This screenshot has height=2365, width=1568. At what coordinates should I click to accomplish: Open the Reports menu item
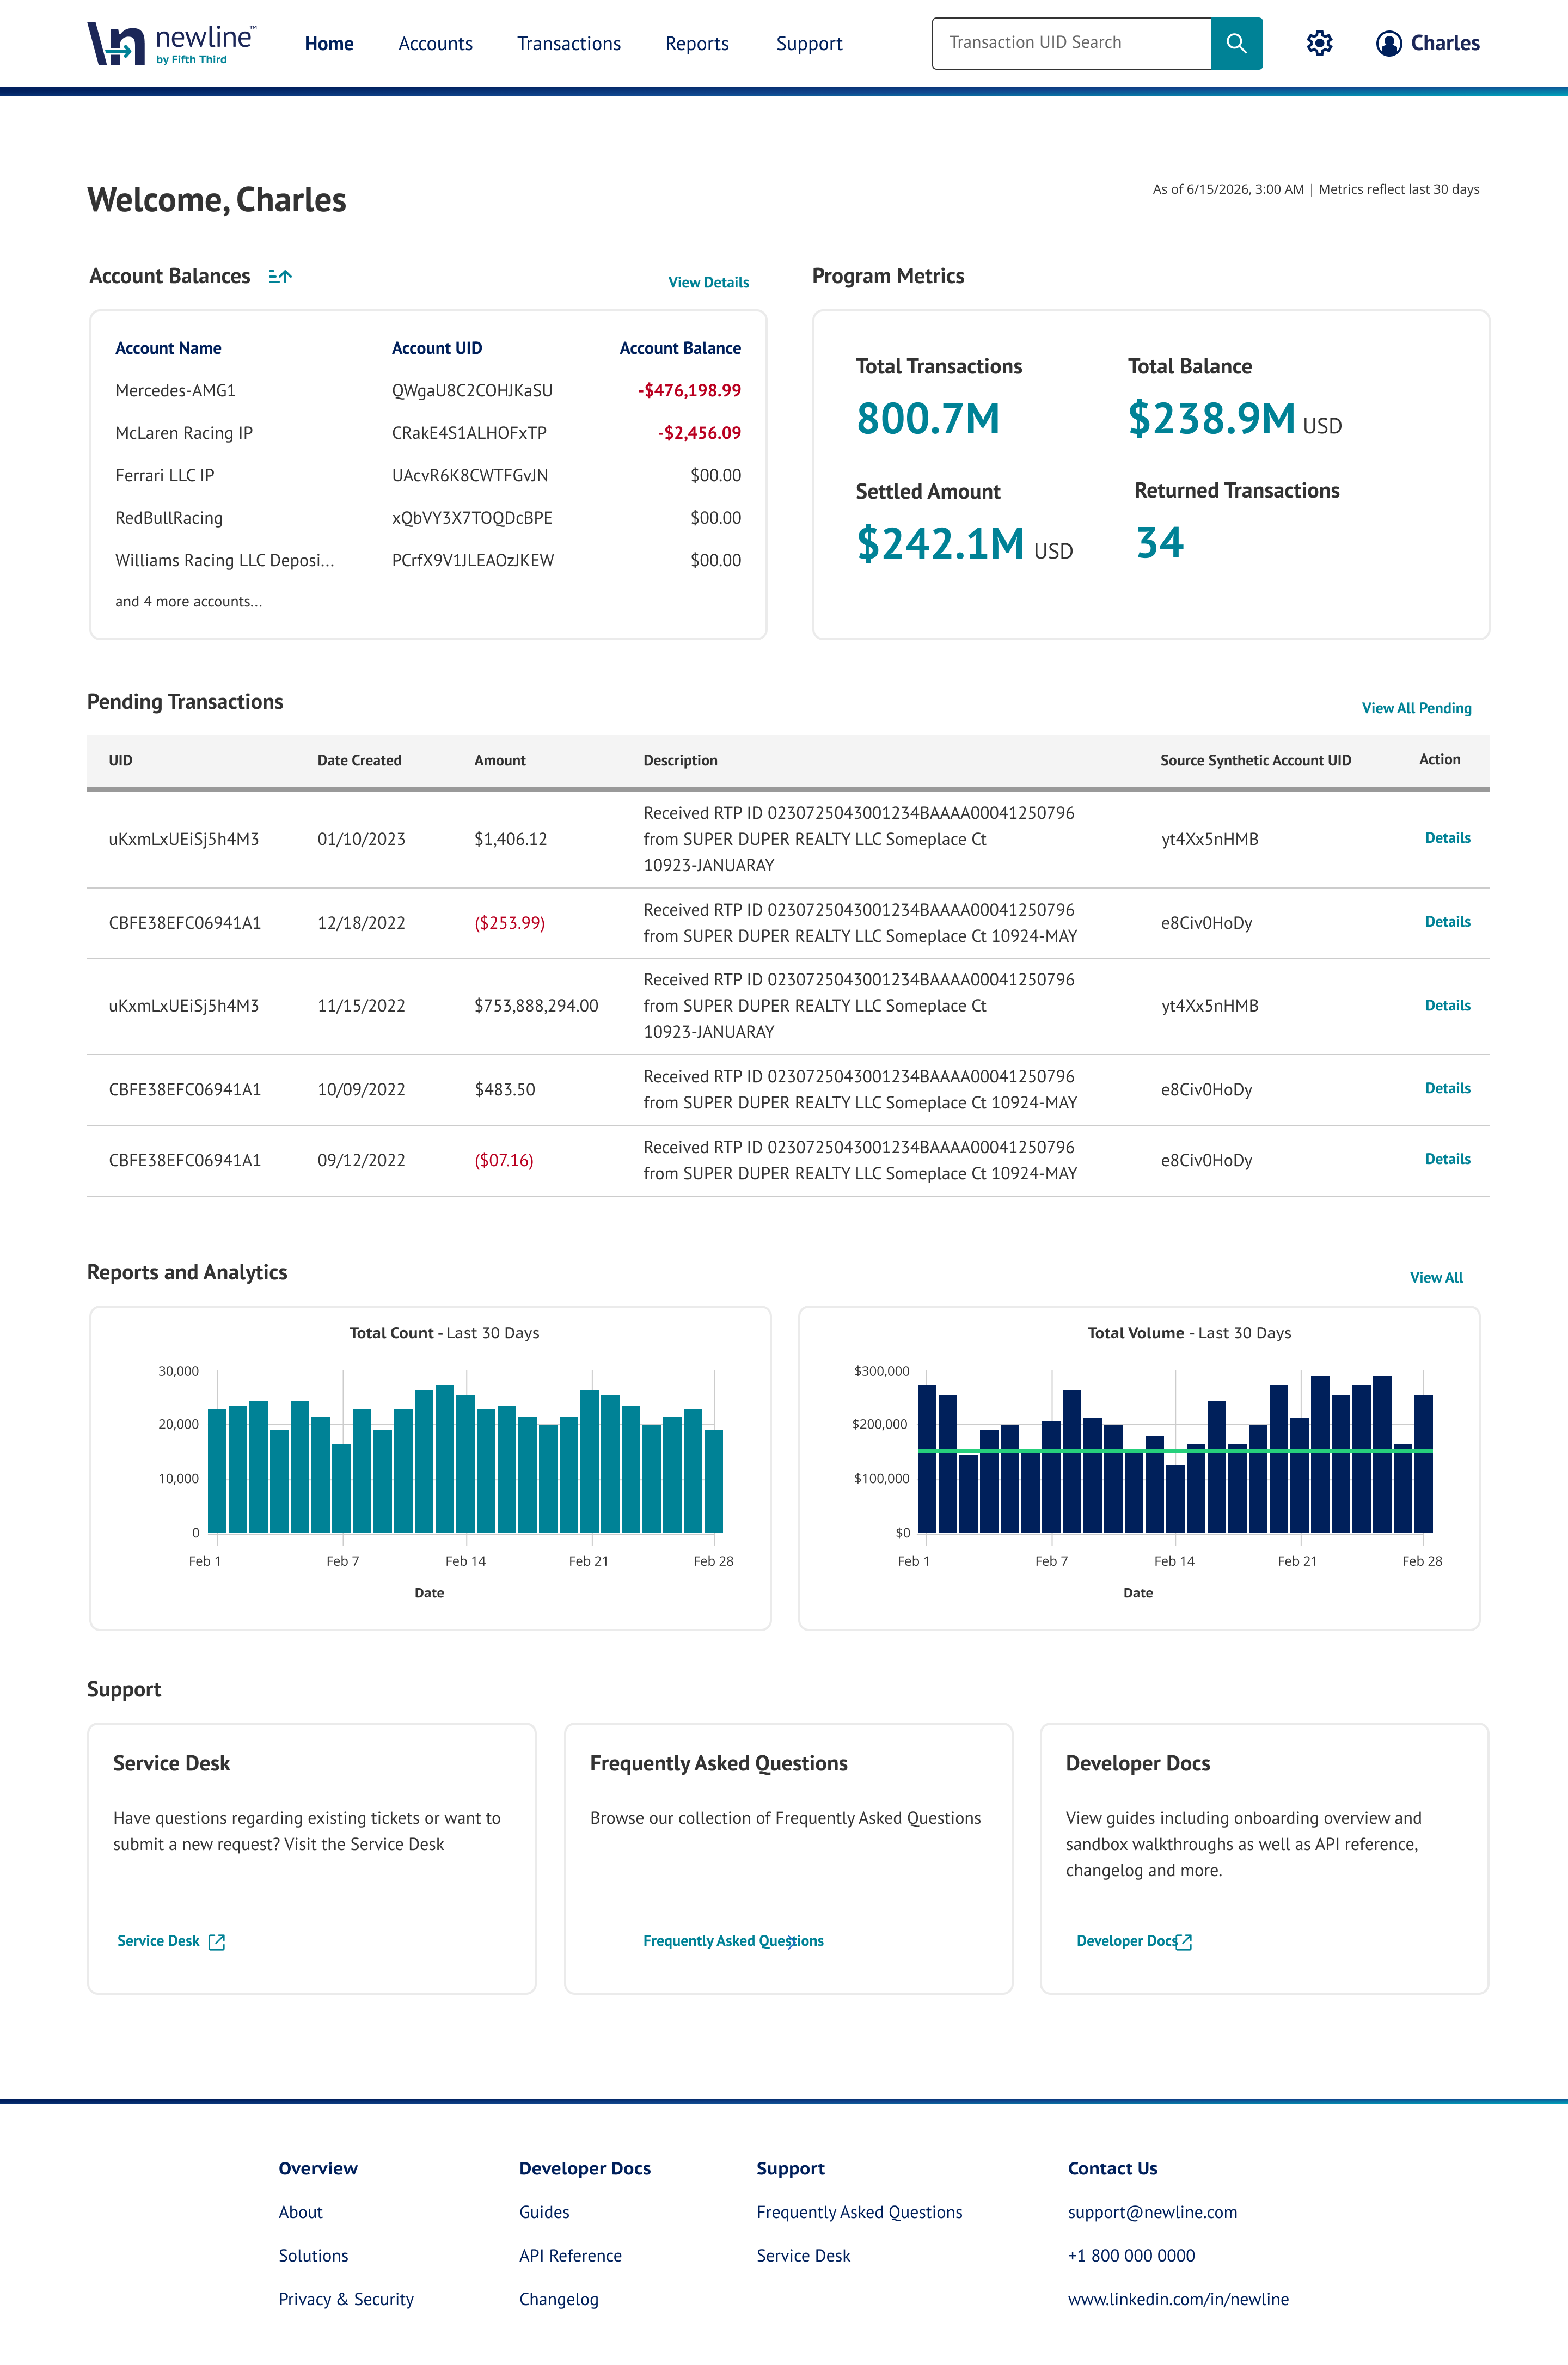(697, 44)
